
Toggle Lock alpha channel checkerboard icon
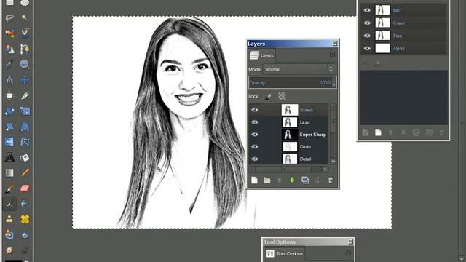click(x=282, y=96)
